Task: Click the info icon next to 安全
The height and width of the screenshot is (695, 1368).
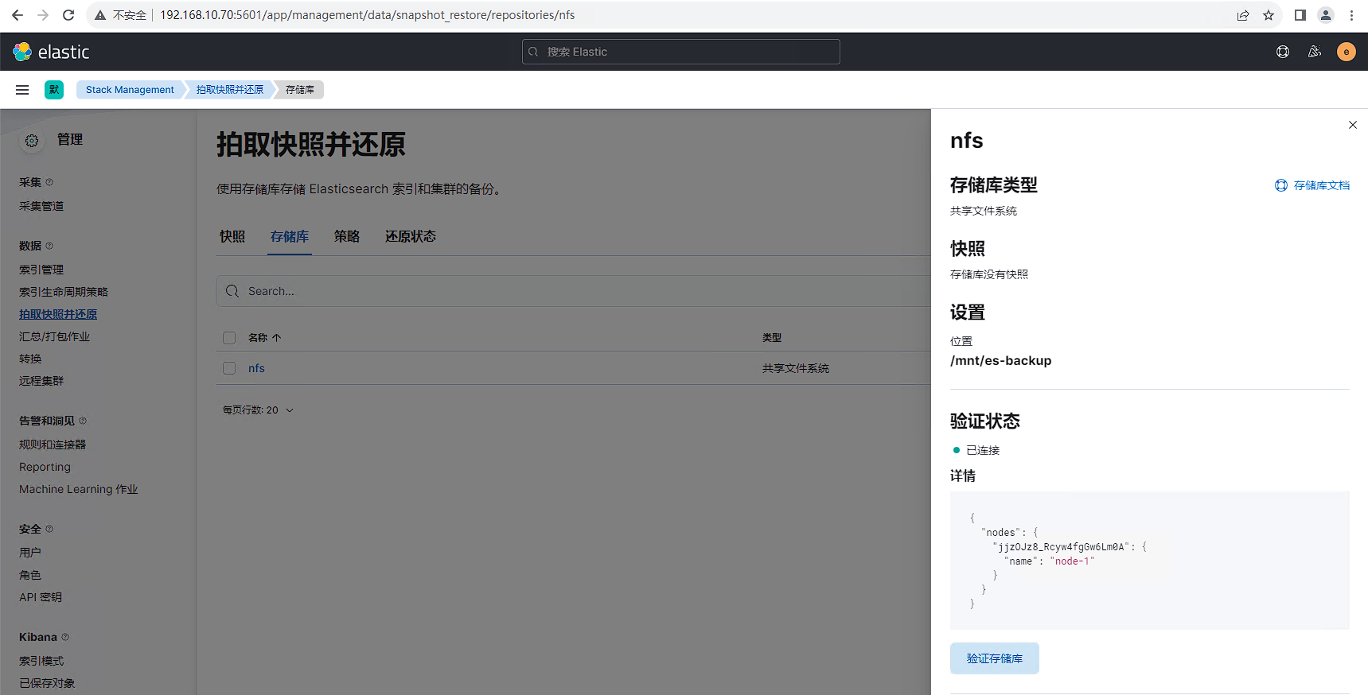Action: (x=49, y=529)
